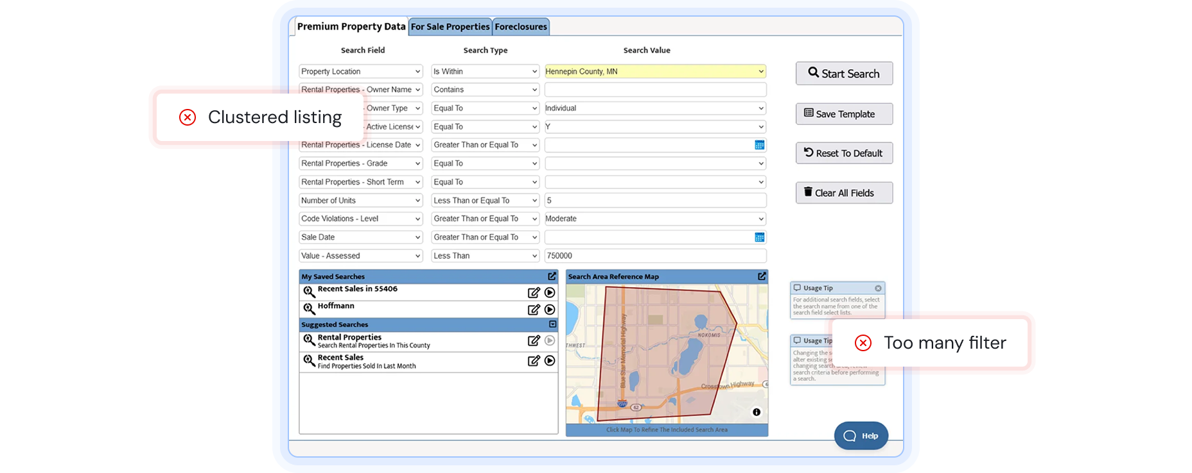
Task: Click the Start Search button
Action: [844, 74]
